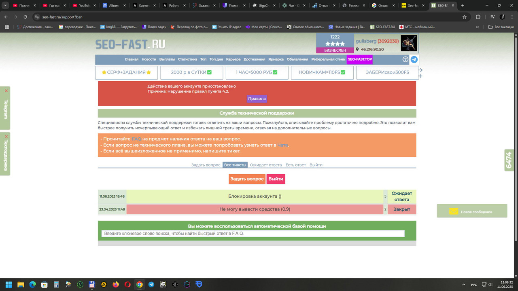The width and height of the screenshot is (518, 291).
Task: Click the SEO-FAST.RU site logo
Action: coord(130,44)
